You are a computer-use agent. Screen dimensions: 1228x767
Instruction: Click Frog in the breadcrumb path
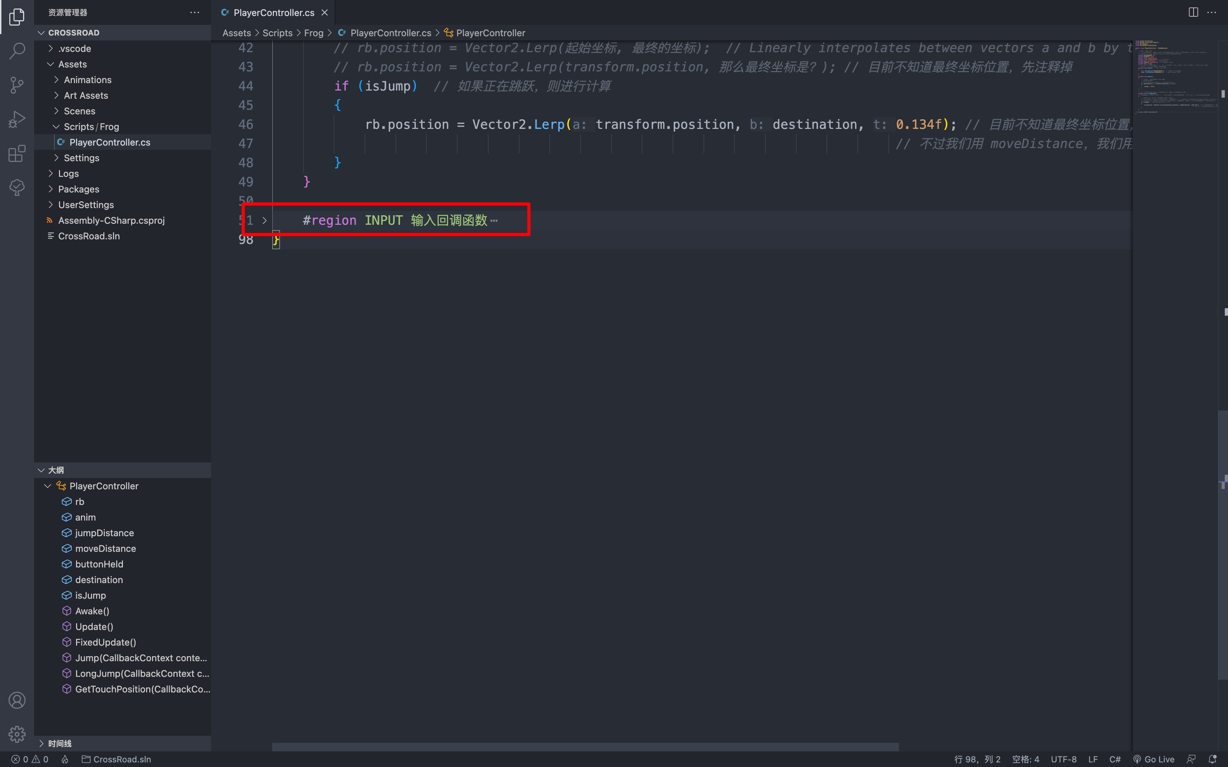click(314, 33)
